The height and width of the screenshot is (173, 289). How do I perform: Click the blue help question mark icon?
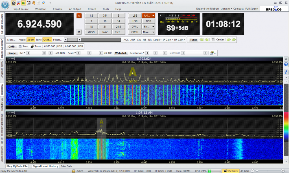(x=286, y=64)
